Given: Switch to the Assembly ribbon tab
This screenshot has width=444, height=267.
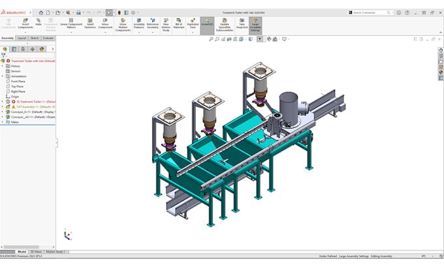Looking at the screenshot, I should click(7, 38).
